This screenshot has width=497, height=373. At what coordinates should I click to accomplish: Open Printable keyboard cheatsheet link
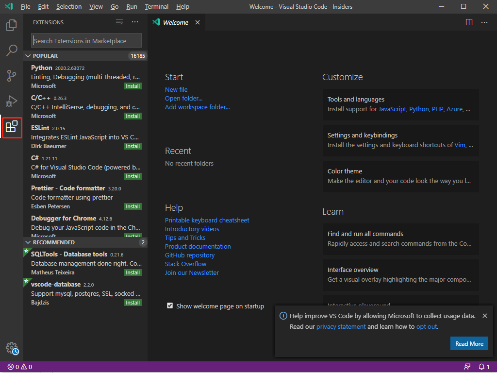[207, 220]
